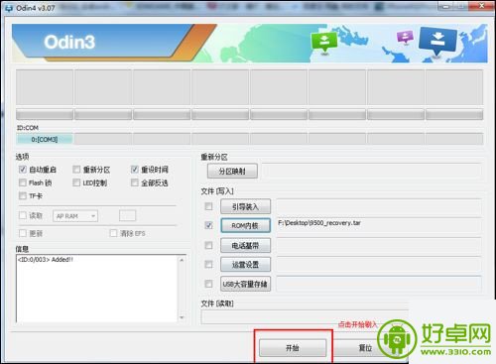Image resolution: width=496 pixels, height=364 pixels.
Task: Tick the checkbox beside USB大容量存储
Action: pos(208,284)
